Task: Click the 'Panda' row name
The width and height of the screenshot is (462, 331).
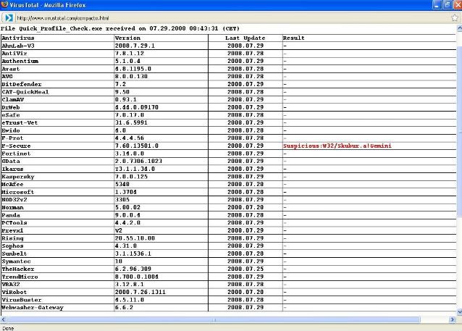Action: point(11,215)
